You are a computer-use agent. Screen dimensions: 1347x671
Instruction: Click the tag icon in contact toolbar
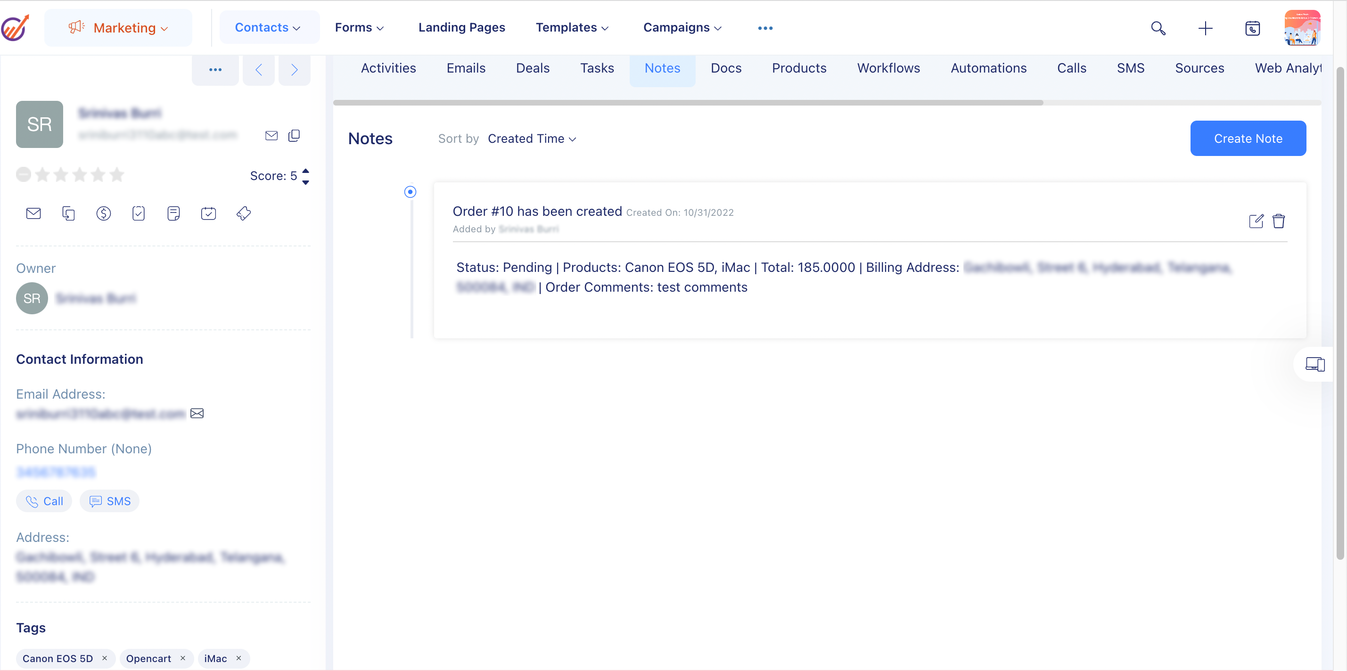click(244, 213)
